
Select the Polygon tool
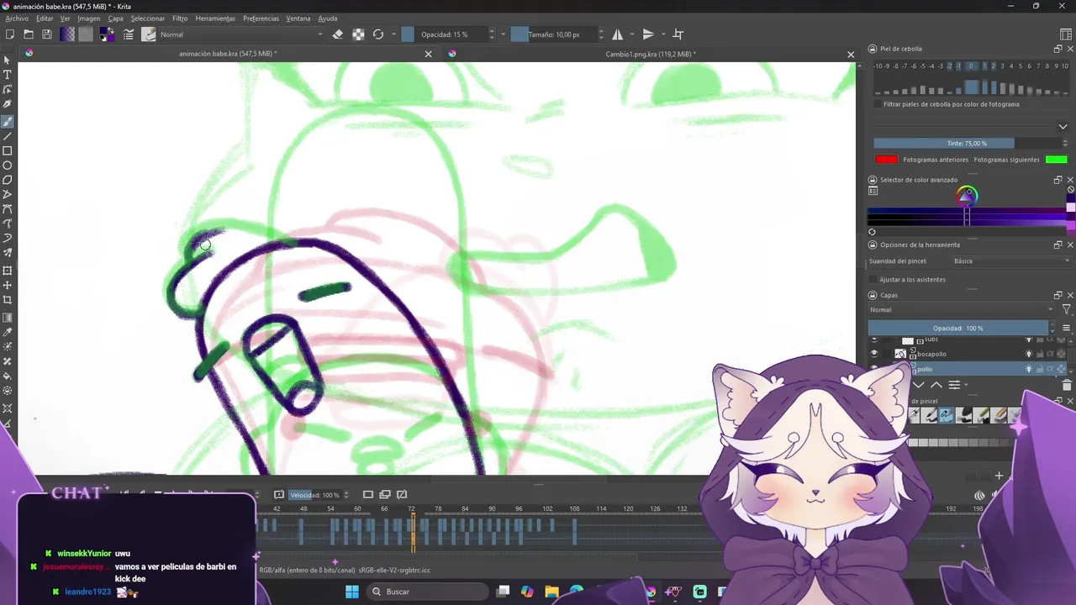(8, 180)
